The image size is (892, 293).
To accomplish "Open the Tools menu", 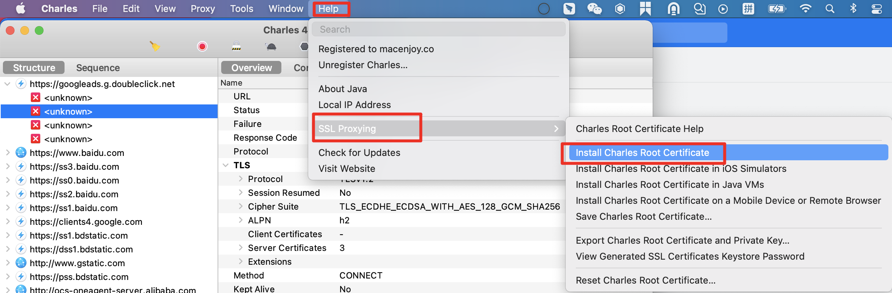I will (x=241, y=8).
